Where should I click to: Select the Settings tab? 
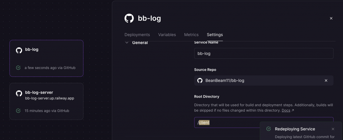pyautogui.click(x=215, y=35)
